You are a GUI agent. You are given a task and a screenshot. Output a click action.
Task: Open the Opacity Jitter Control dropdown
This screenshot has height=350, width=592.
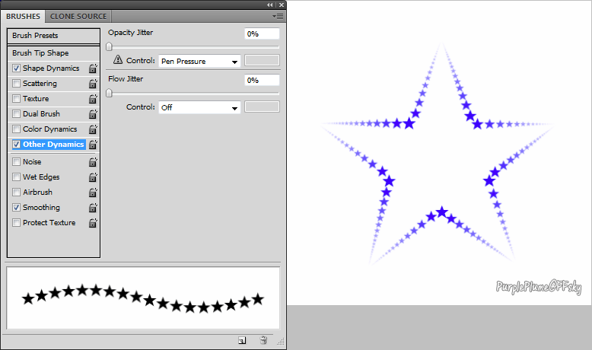[199, 61]
